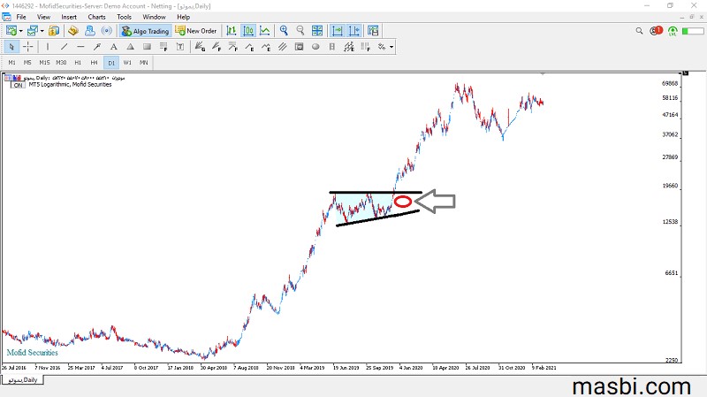This screenshot has width=707, height=397.
Task: Toggle chart auto scroll to end
Action: (x=338, y=31)
